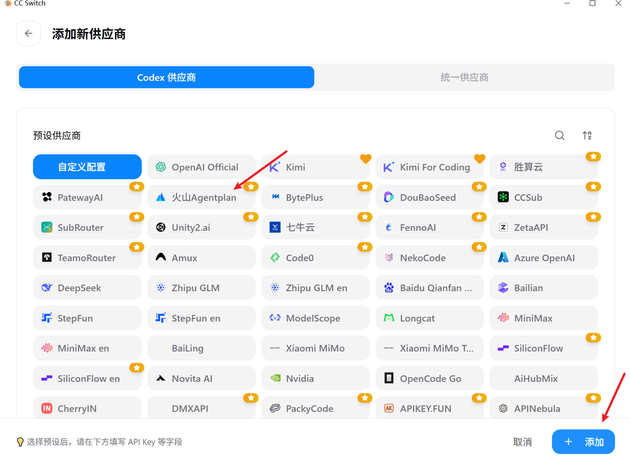Select Xiaomi MiMo provider
630x462 pixels.
pos(315,348)
